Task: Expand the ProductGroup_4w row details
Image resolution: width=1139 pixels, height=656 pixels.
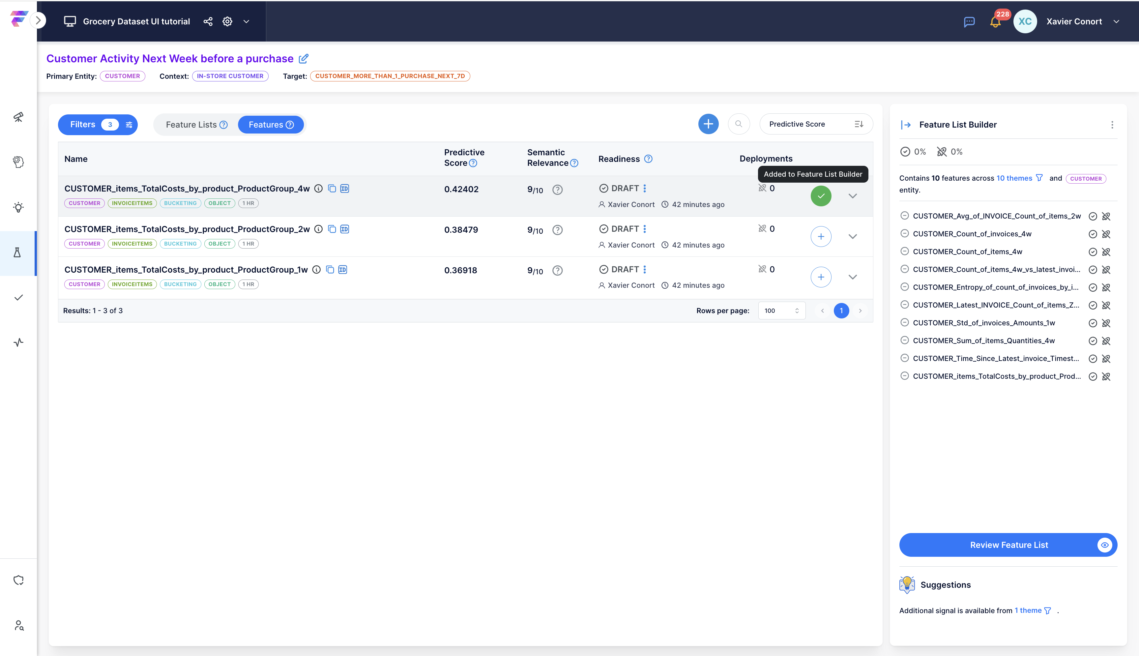Action: tap(853, 196)
